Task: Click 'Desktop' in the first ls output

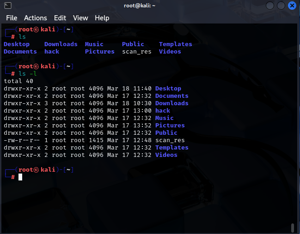Action: (17, 44)
